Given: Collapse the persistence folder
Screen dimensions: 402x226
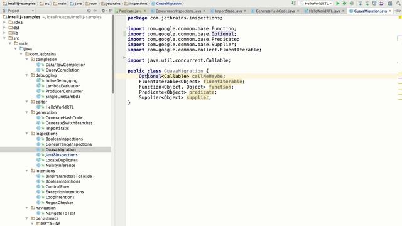Looking at the screenshot, I should pos(26,218).
